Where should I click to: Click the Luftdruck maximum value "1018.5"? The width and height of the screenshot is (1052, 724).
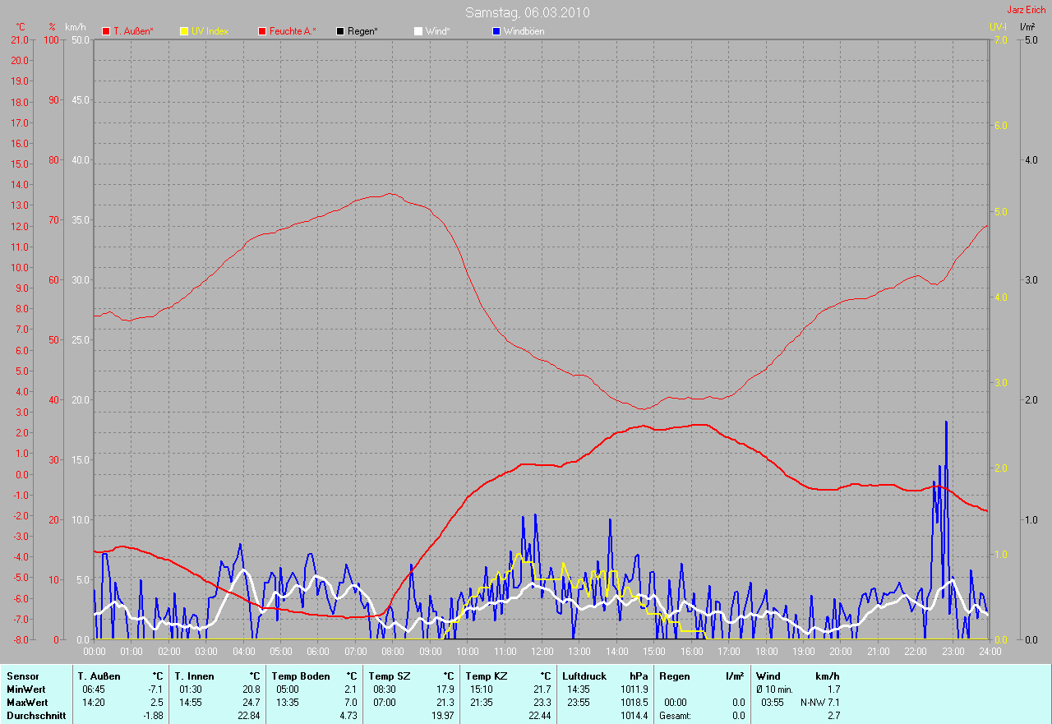tap(634, 703)
